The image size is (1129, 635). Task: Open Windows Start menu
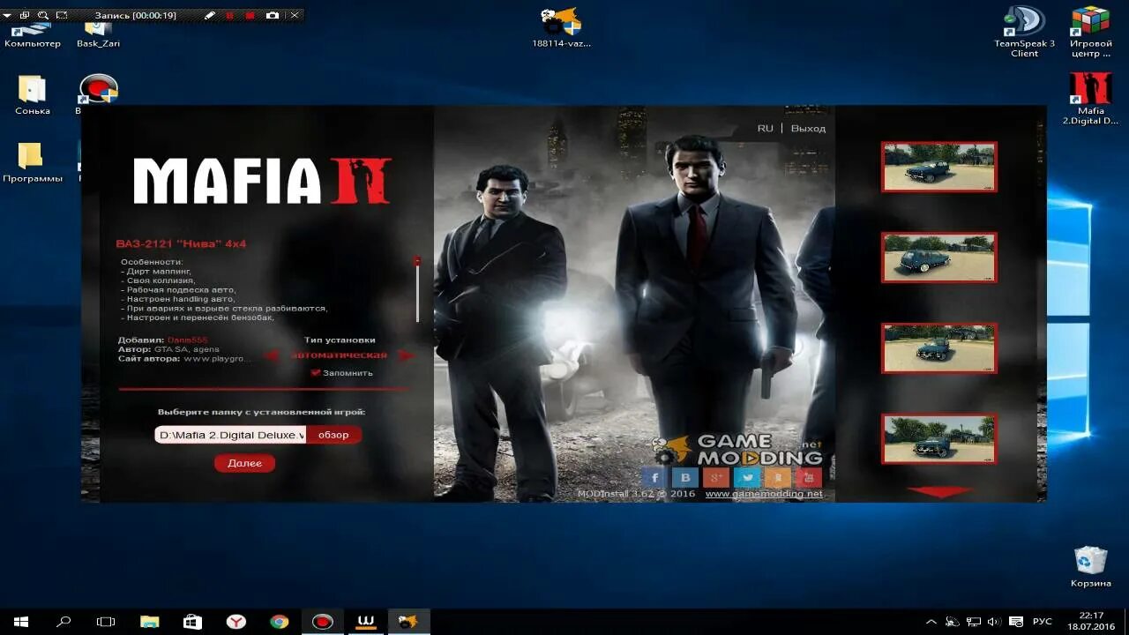point(21,622)
